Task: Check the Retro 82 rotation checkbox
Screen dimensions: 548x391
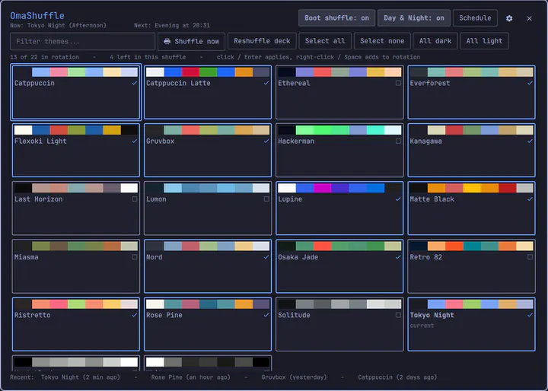Action: tap(530, 257)
